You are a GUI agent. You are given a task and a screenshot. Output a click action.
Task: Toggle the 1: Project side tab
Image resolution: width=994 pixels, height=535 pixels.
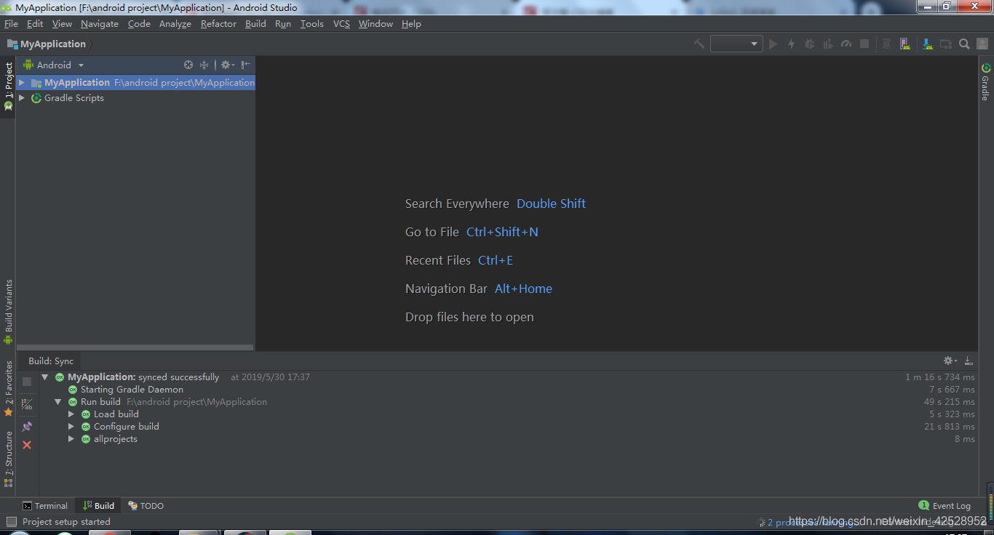coord(8,86)
